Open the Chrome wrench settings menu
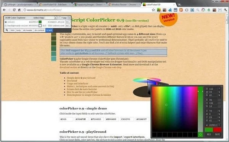Viewport: 229px width, 142px height. (x=225, y=10)
